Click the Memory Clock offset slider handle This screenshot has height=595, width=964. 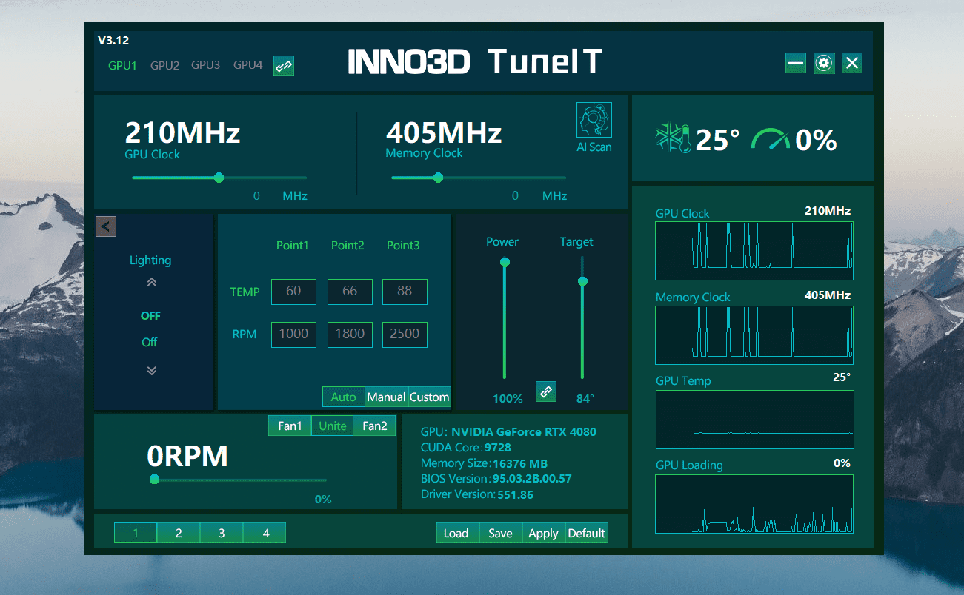tap(438, 177)
